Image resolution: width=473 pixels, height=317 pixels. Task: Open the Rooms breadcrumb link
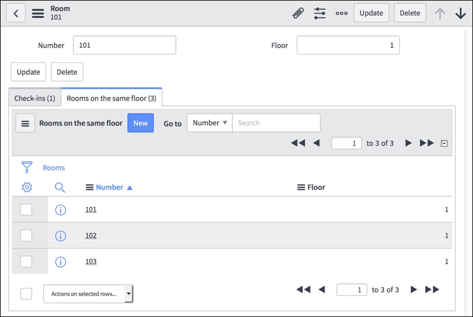click(x=54, y=168)
